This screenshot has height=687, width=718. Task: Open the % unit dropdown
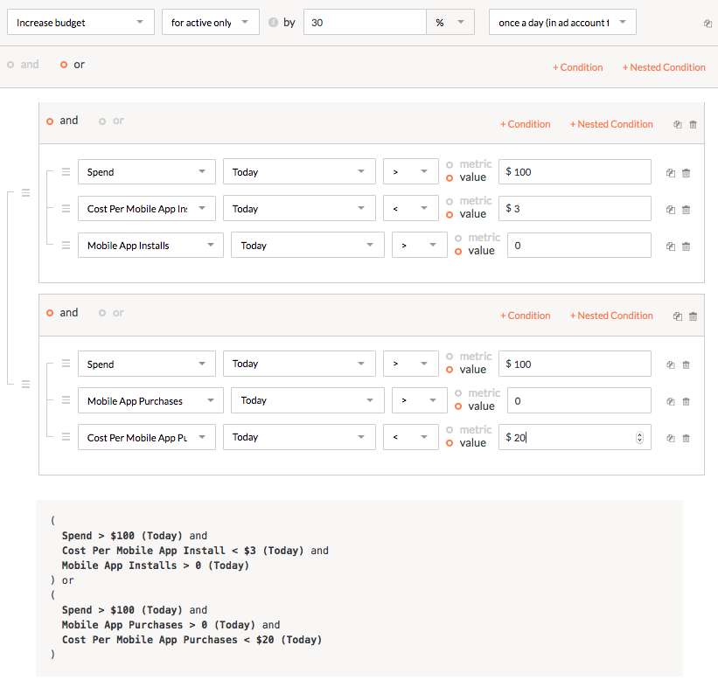point(450,22)
